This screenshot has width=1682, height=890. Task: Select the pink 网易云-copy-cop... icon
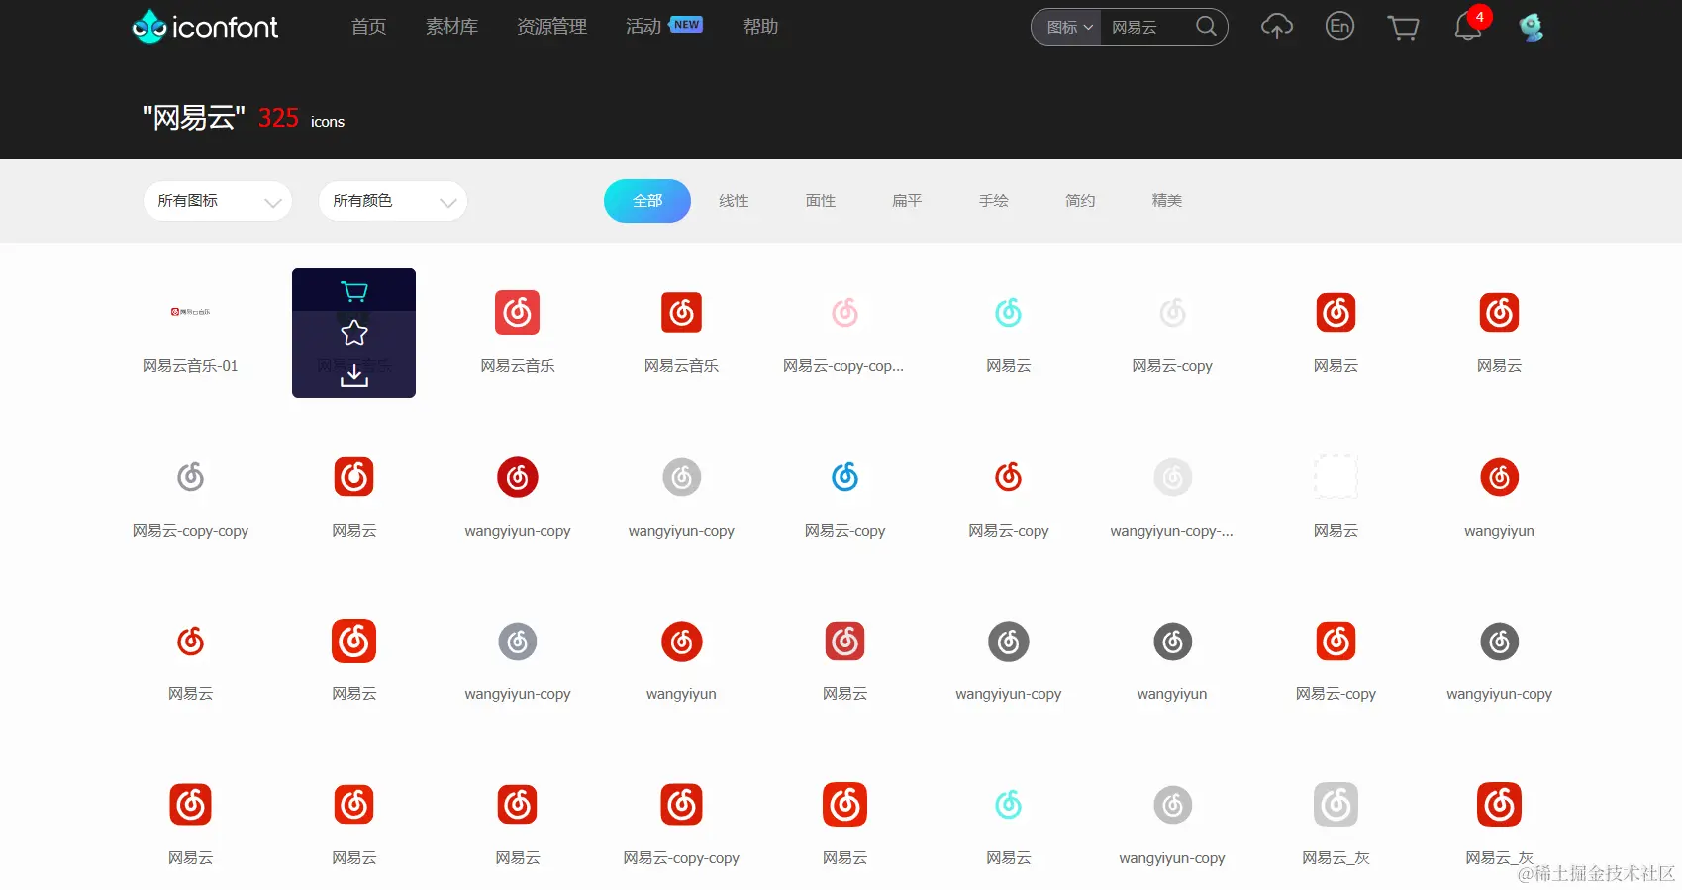tap(844, 313)
